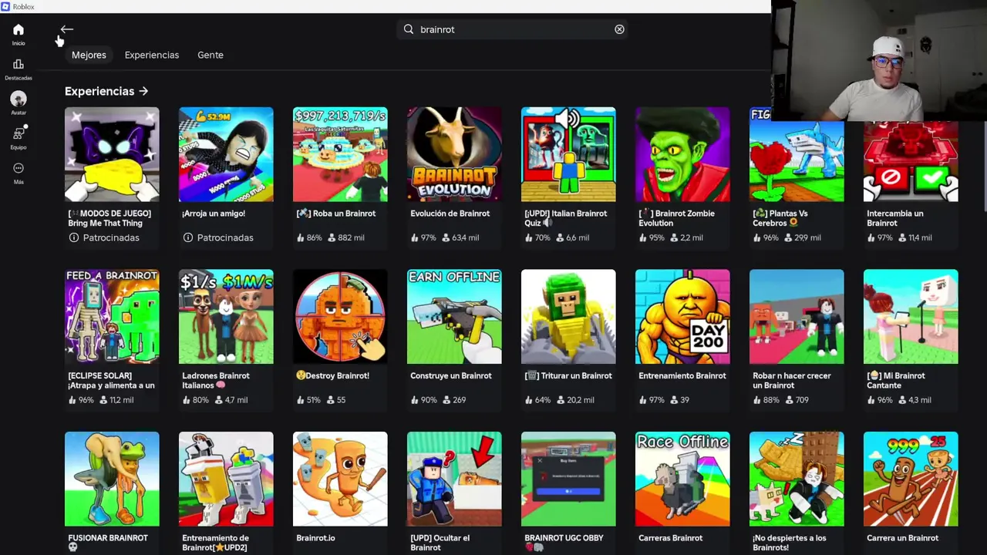
Task: Open Destacadas charts icon in sidebar
Action: (x=19, y=65)
